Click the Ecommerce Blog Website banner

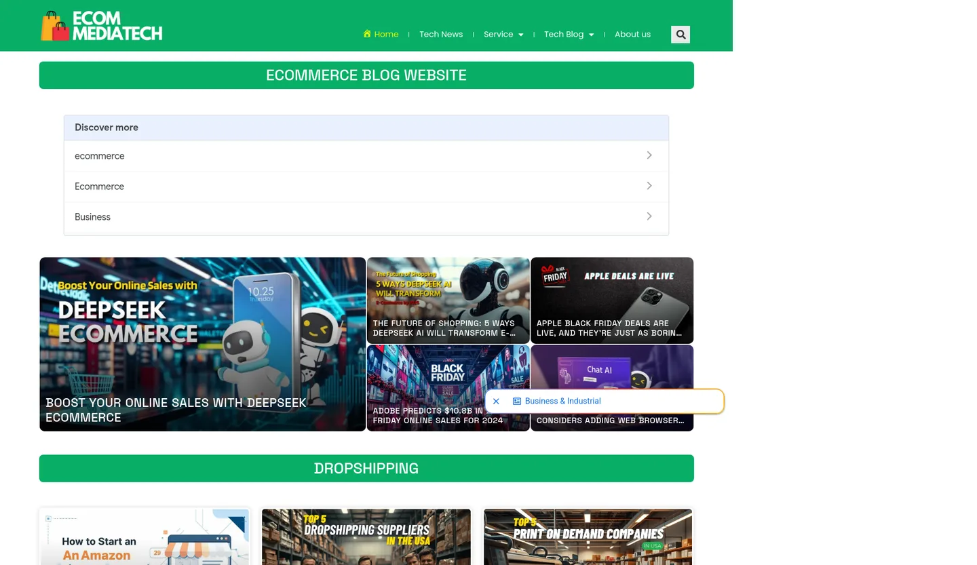(366, 75)
